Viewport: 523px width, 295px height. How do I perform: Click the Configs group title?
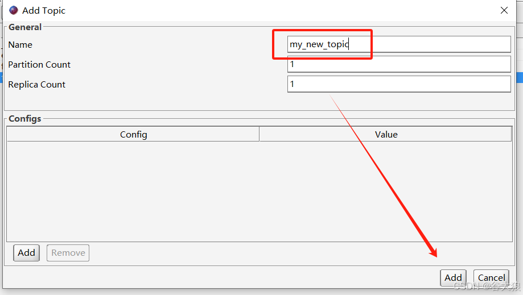tap(25, 118)
